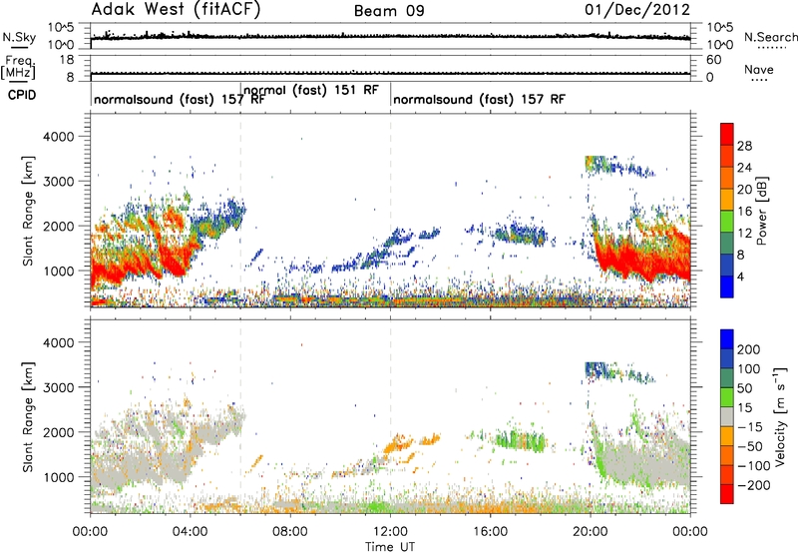Click the 'Velocity [m s-1]' color bar label

(x=780, y=416)
